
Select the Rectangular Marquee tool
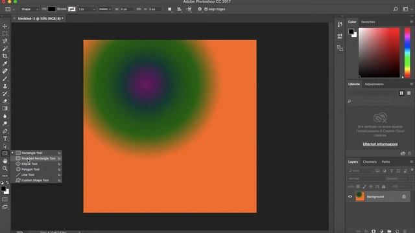(x=5, y=34)
